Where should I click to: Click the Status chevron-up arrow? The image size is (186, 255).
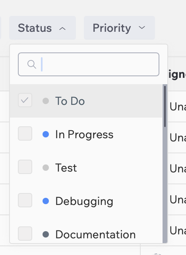coord(62,29)
